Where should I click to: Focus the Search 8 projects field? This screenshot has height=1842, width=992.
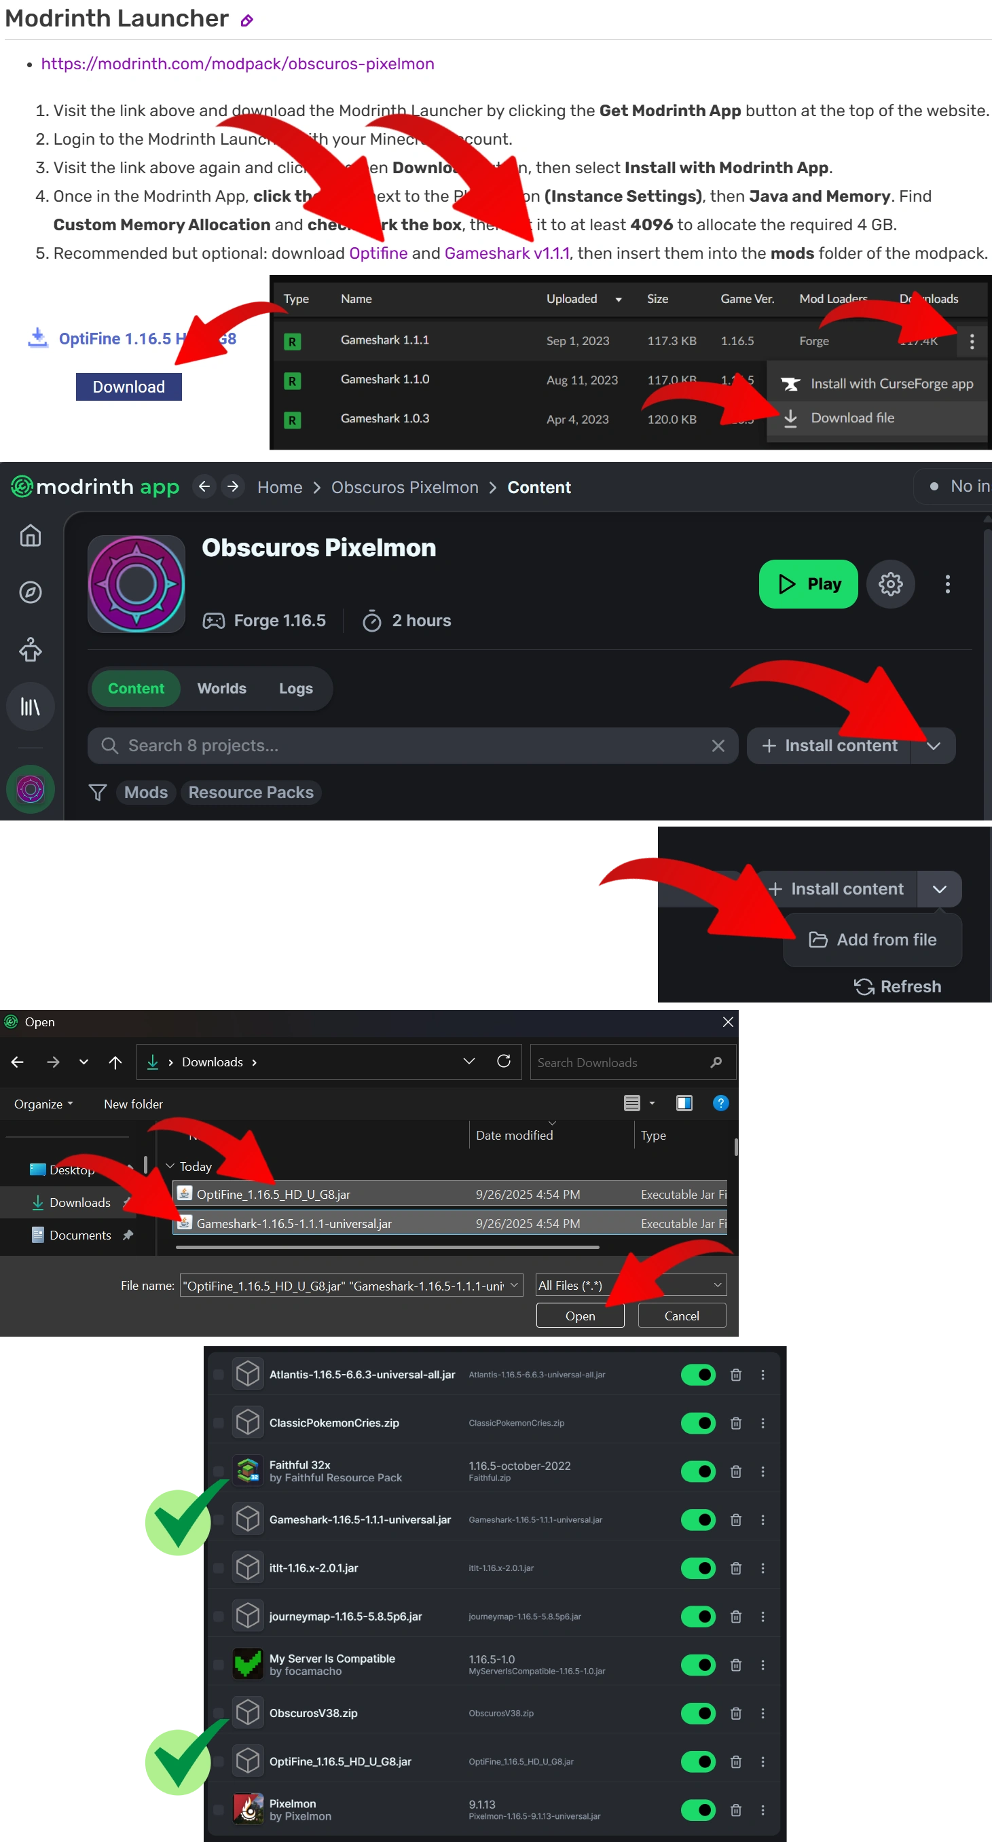point(412,746)
